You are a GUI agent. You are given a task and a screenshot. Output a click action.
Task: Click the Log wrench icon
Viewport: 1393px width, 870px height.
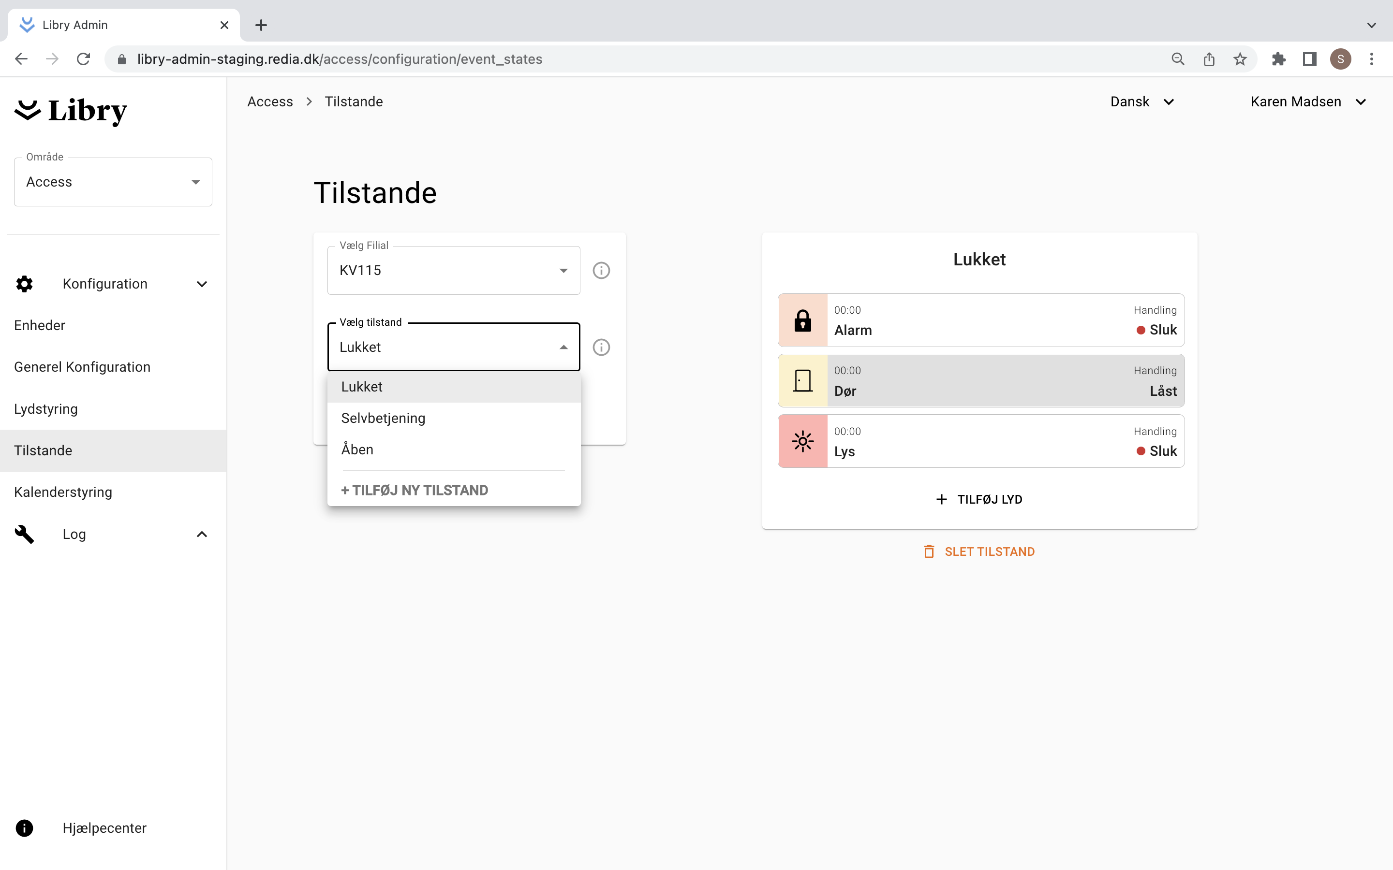coord(24,534)
